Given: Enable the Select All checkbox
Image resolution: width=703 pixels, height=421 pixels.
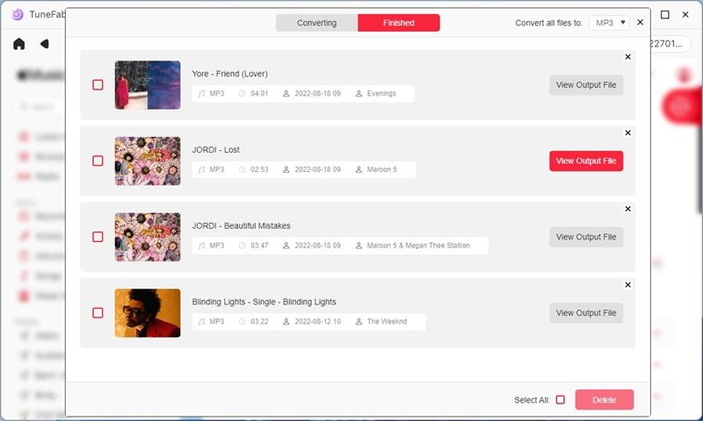Looking at the screenshot, I should click(x=561, y=400).
